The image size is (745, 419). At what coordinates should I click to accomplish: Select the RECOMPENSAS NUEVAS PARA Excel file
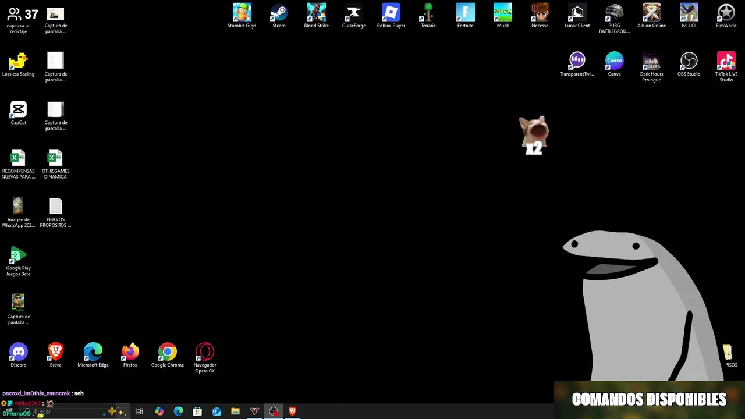click(18, 164)
